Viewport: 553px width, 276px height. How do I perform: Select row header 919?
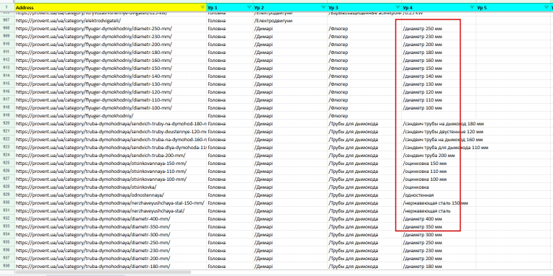[x=7, y=116]
